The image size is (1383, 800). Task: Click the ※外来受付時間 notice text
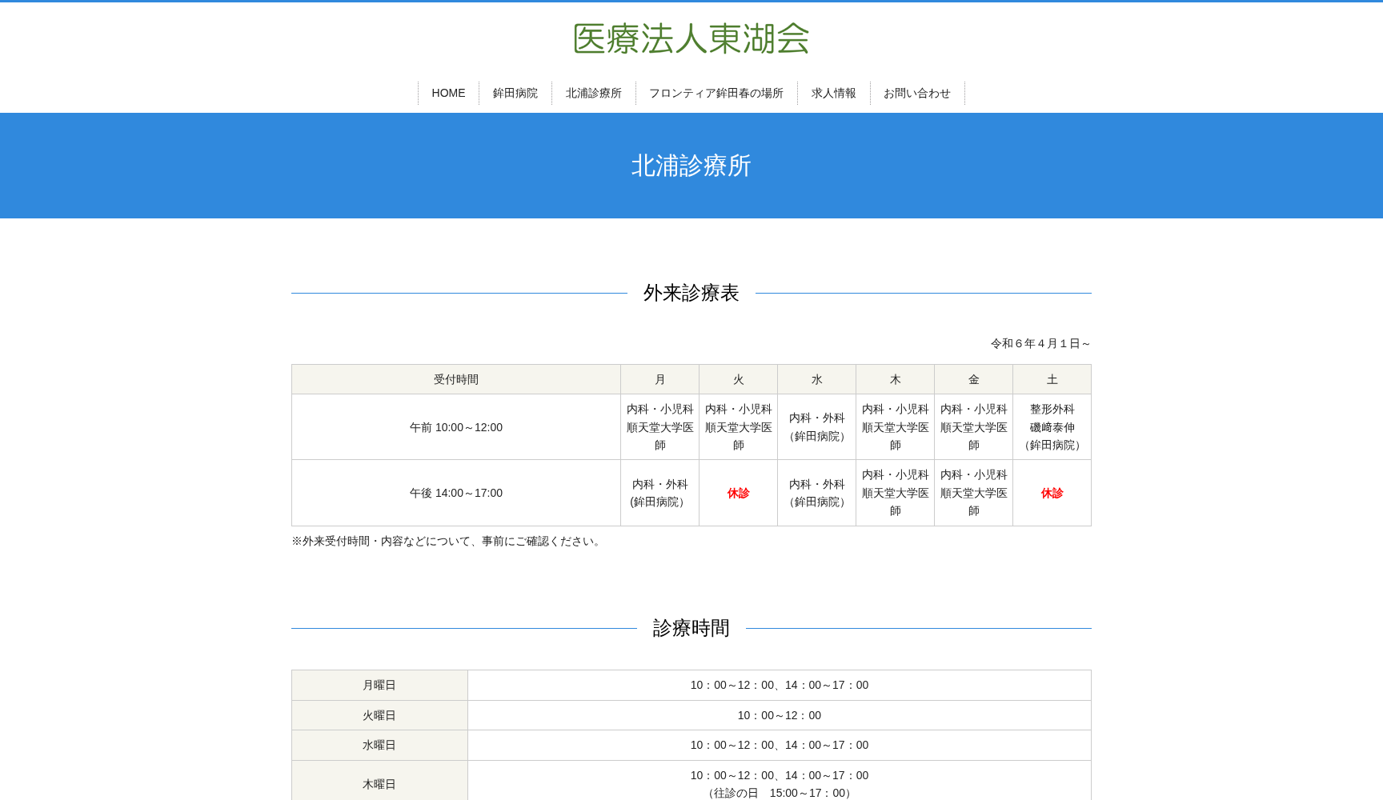(446, 541)
